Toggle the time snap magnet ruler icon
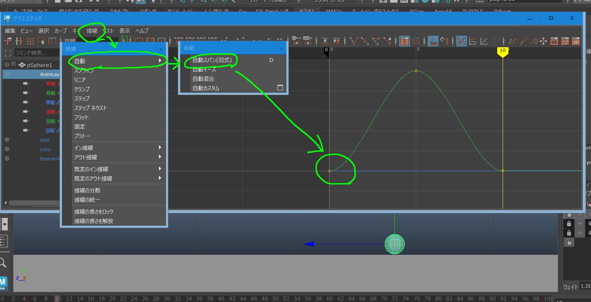591x302 pixels. [x=433, y=41]
